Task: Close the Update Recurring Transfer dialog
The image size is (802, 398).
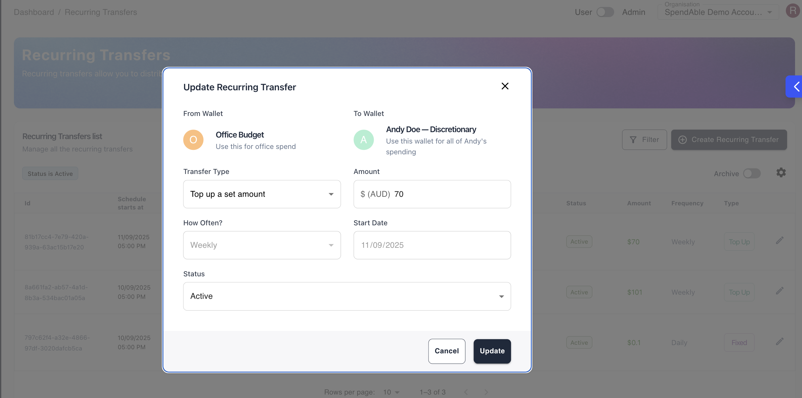Action: 505,86
